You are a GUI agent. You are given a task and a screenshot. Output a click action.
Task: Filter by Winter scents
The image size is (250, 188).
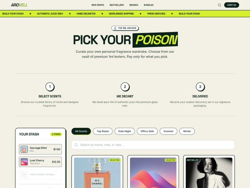click(187, 131)
